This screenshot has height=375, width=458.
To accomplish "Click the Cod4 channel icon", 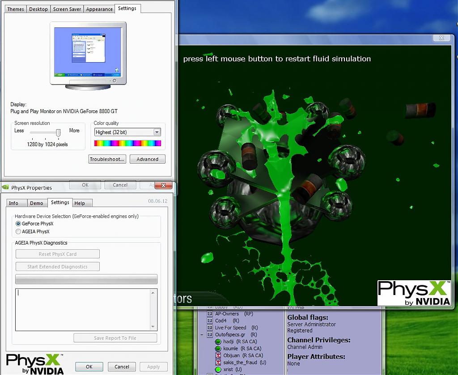I will 209,320.
